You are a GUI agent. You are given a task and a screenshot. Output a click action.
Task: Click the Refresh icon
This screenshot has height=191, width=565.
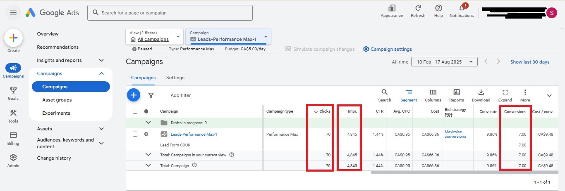[418, 9]
